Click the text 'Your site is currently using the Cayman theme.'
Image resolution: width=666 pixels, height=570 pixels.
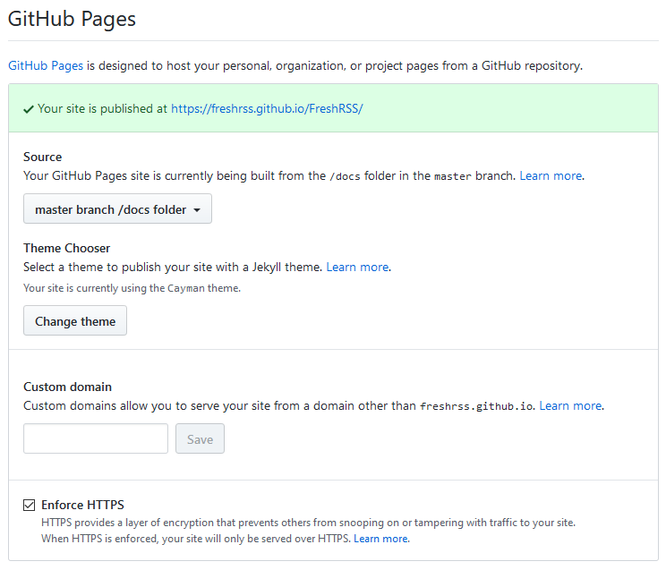(132, 288)
